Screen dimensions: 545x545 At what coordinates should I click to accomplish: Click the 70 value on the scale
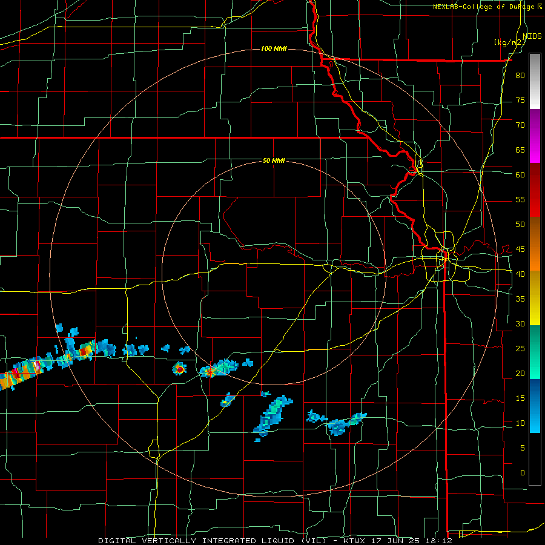520,125
